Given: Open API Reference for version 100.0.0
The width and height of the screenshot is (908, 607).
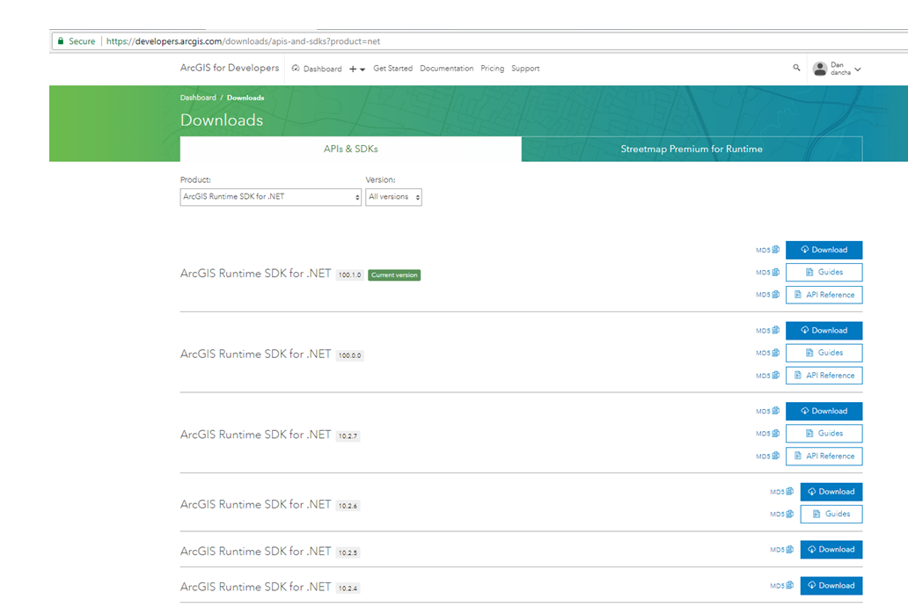Looking at the screenshot, I should [824, 376].
